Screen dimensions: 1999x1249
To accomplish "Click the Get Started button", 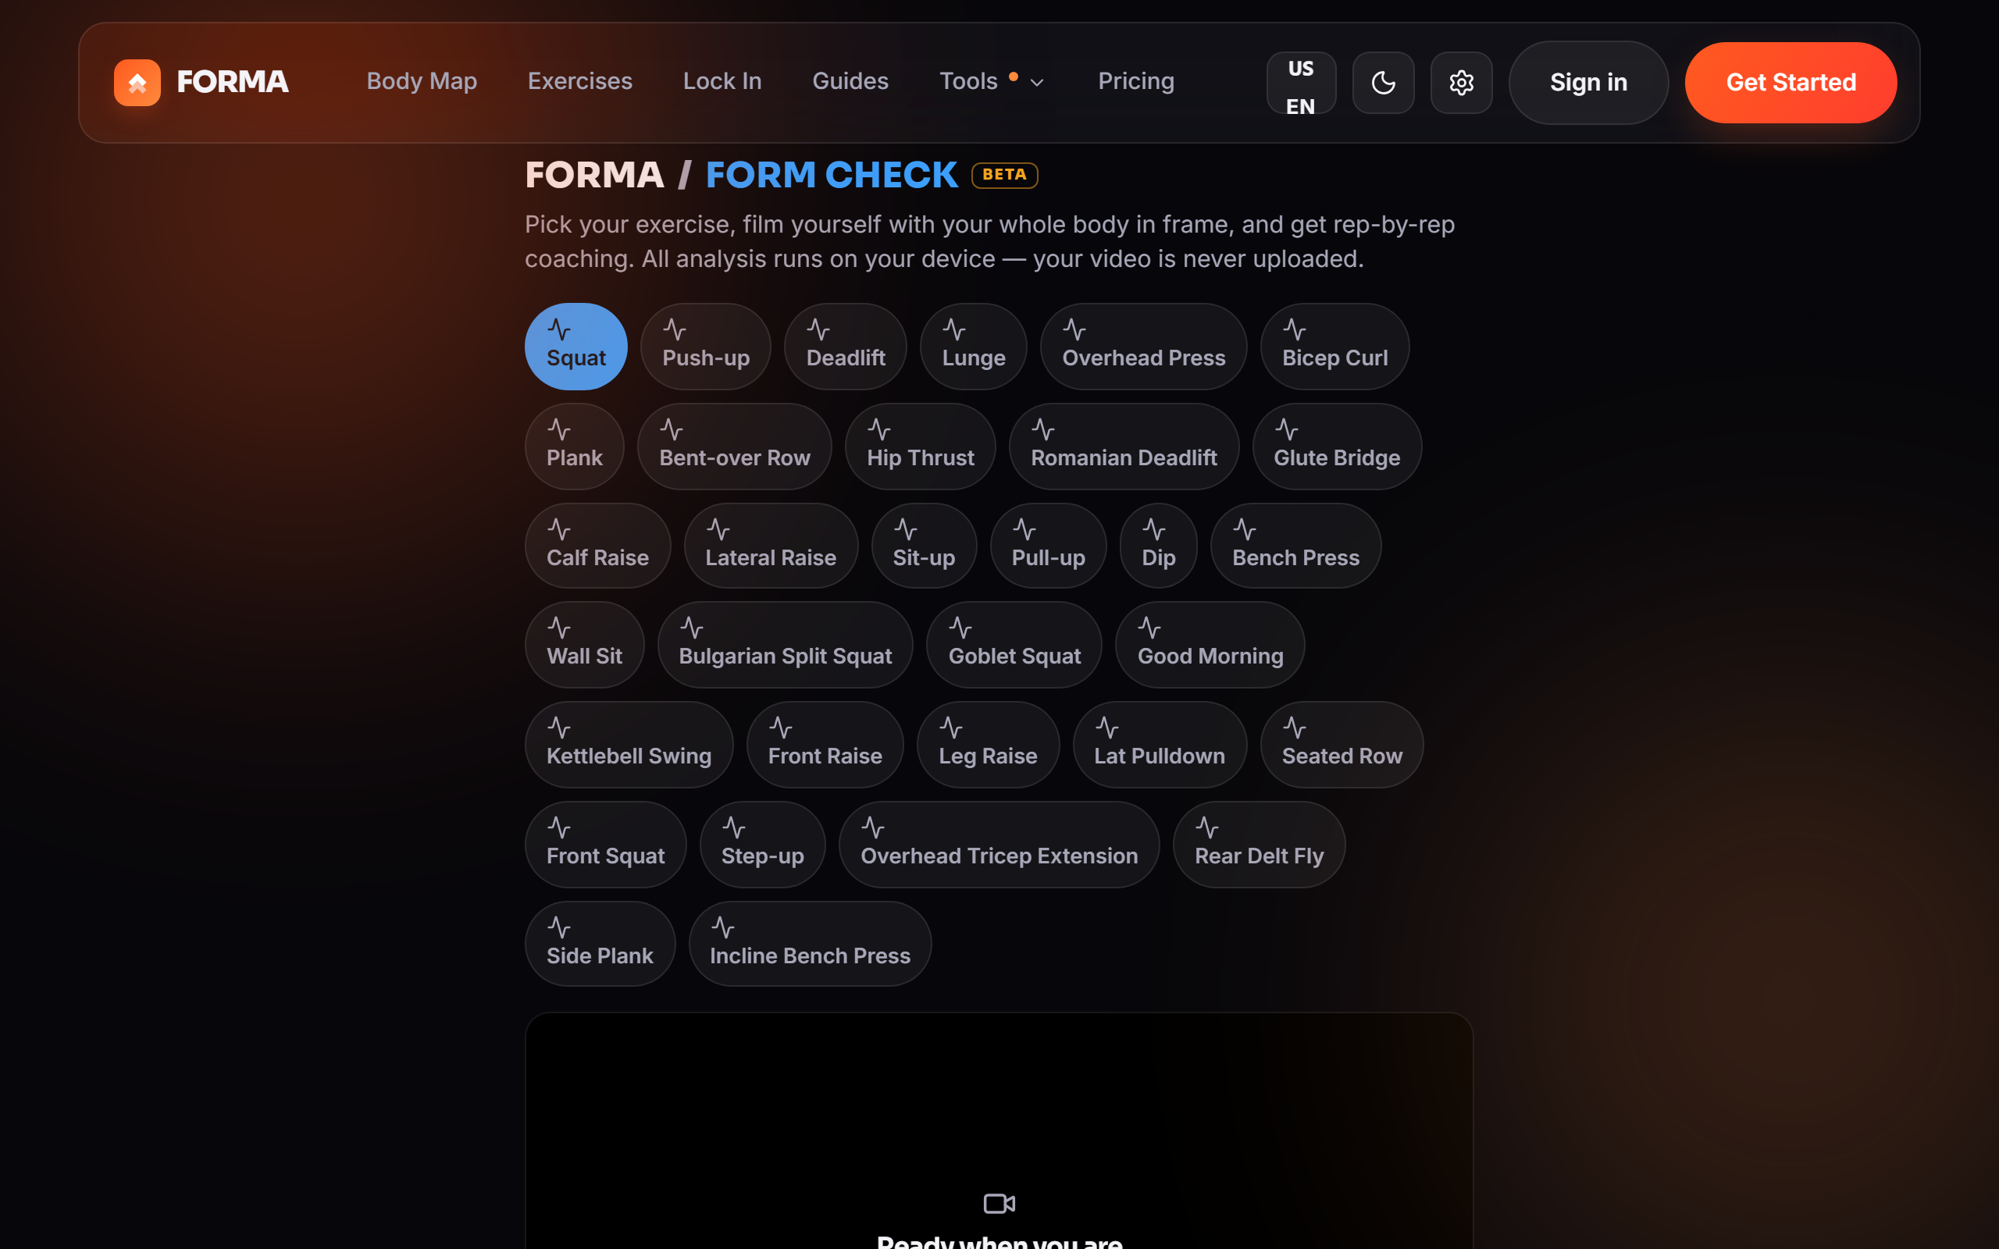I will (1790, 82).
